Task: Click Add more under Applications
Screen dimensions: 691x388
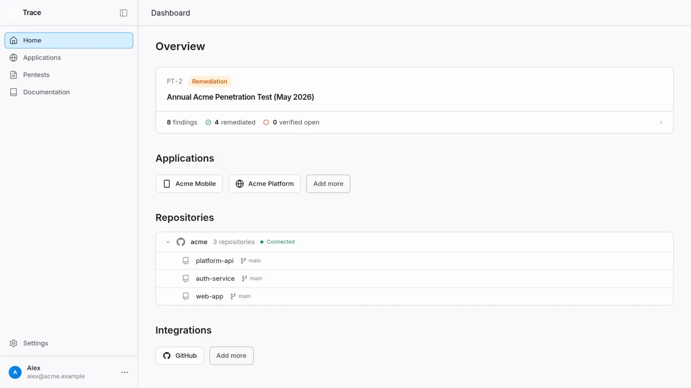Action: 328,184
